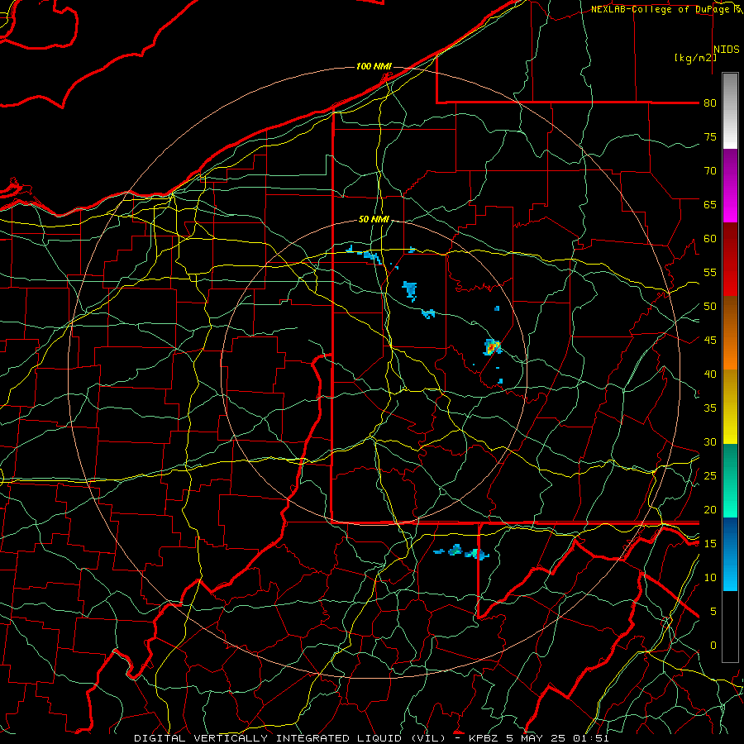Select the 10 value on the scale

[x=710, y=578]
